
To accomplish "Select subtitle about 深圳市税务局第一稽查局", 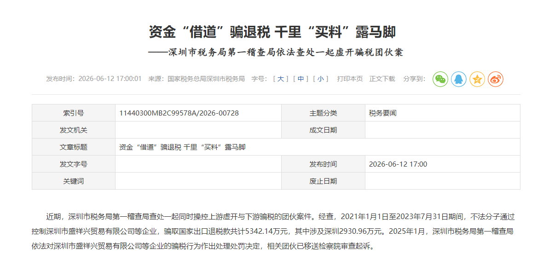I will (276, 52).
